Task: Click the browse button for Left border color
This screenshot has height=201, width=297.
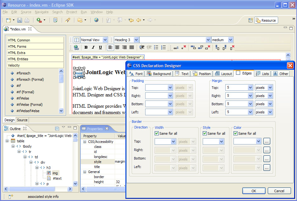Action: point(267,168)
